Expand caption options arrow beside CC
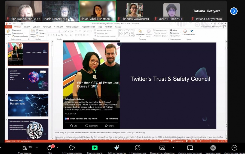245x154 pixels. click(173, 148)
